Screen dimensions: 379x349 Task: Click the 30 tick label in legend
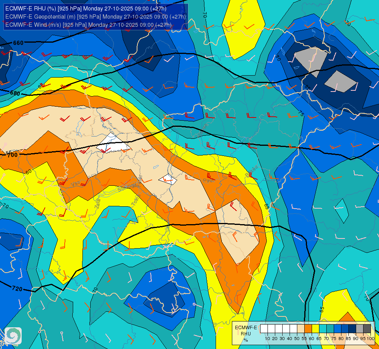pos(282,339)
